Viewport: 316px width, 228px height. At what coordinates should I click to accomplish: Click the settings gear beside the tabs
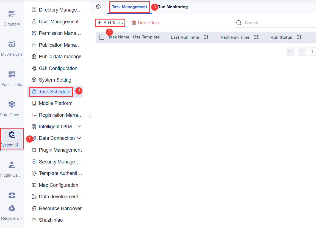tap(98, 7)
